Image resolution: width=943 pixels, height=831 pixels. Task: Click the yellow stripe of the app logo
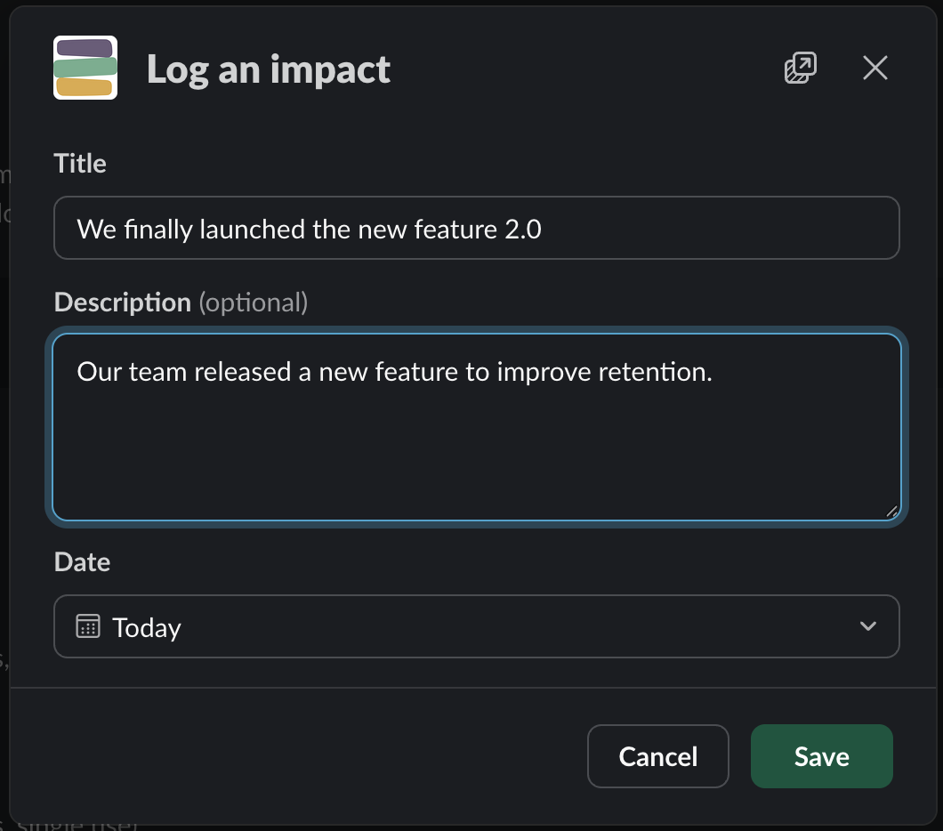coord(85,87)
